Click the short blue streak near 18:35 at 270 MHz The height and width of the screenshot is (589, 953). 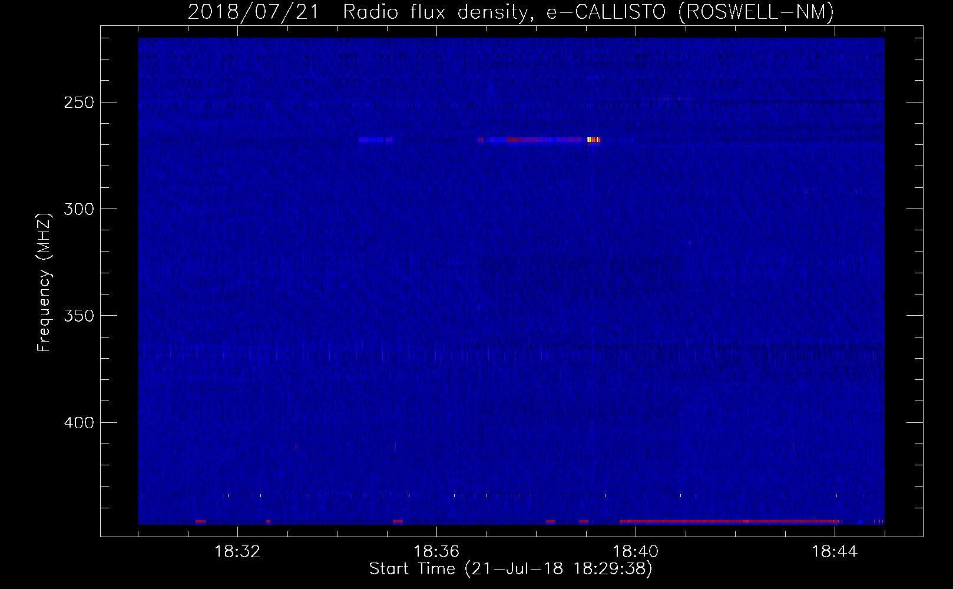pos(376,140)
